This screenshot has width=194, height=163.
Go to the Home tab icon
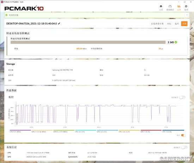tap(161, 6)
